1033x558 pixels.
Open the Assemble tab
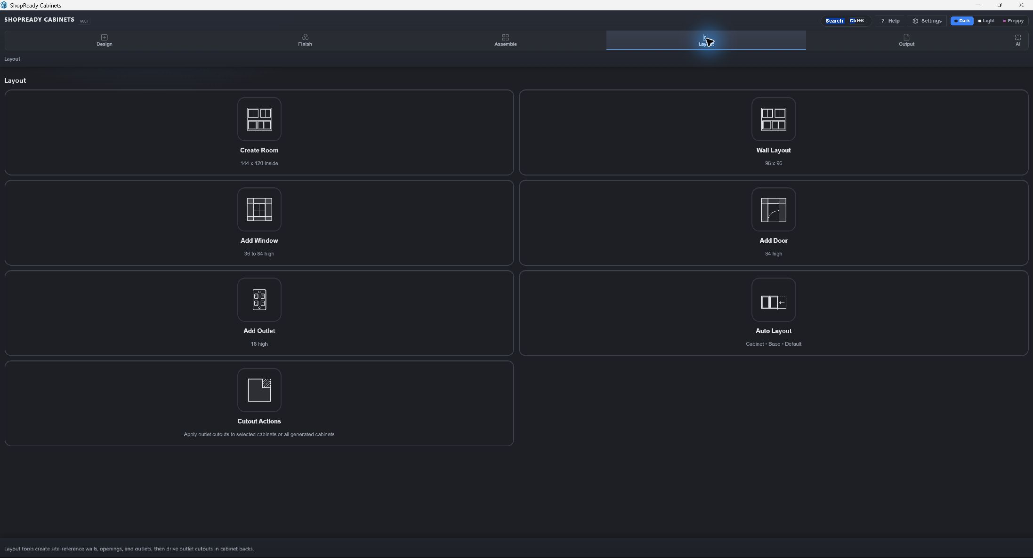point(505,40)
